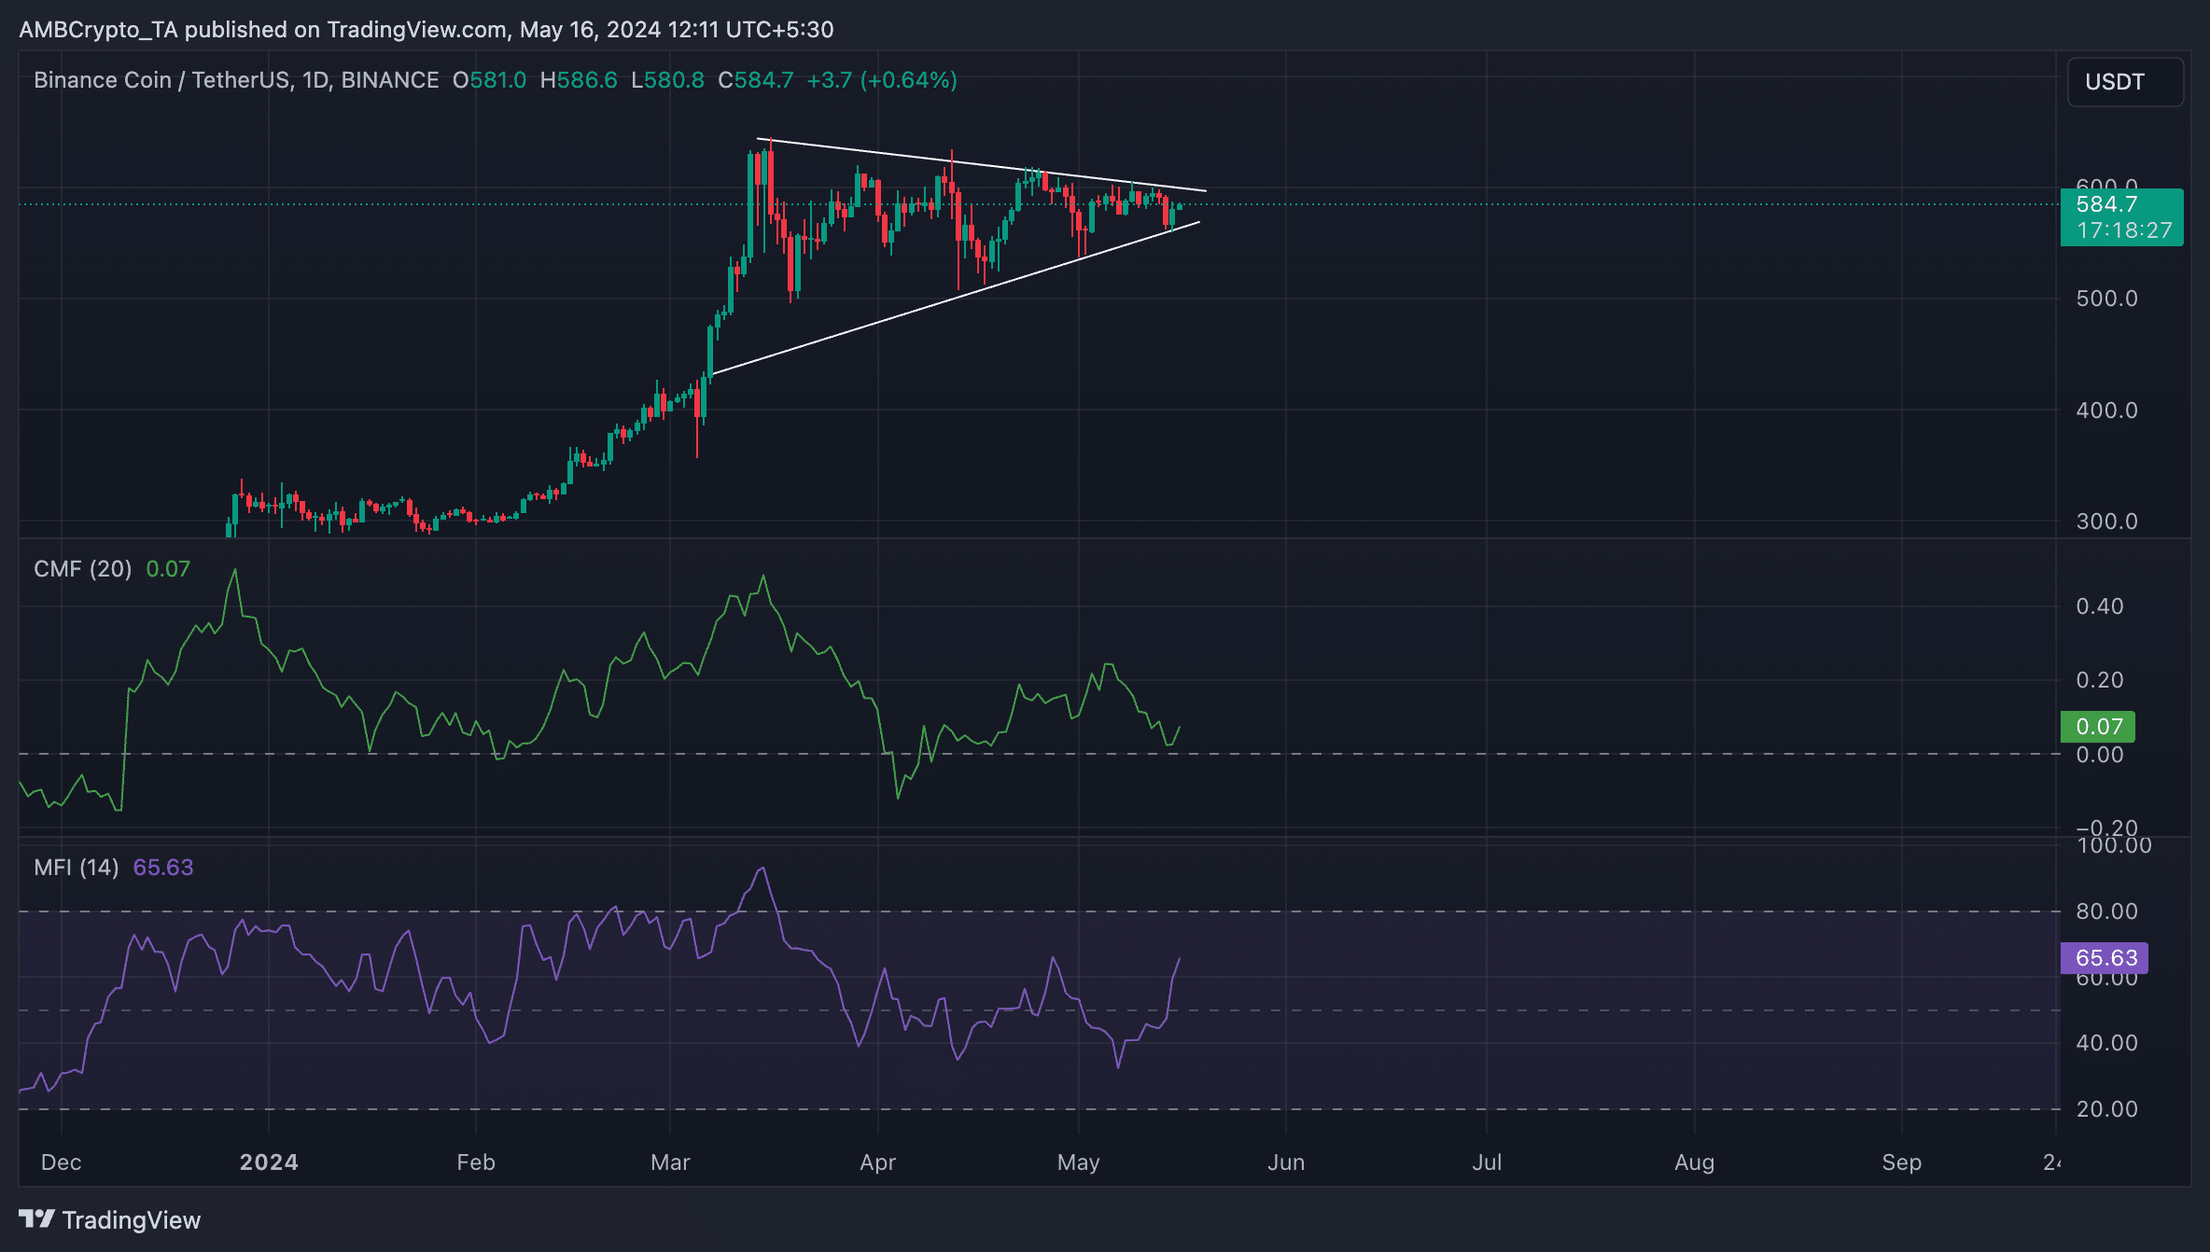This screenshot has height=1252, width=2210.
Task: Click the lower ascending triangle trendline
Action: pyautogui.click(x=956, y=299)
